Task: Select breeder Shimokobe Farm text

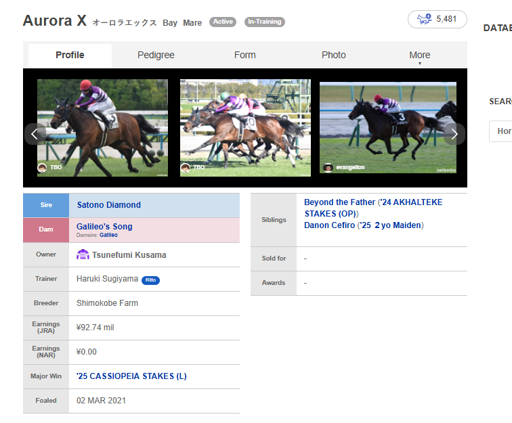Action: point(107,303)
